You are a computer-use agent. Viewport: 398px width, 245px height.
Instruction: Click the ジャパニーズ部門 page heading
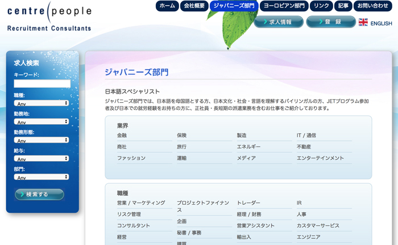pyautogui.click(x=136, y=73)
